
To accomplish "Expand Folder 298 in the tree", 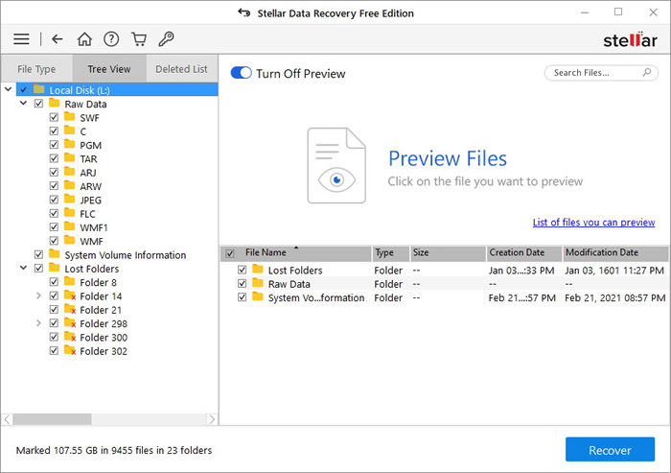I will [x=38, y=323].
